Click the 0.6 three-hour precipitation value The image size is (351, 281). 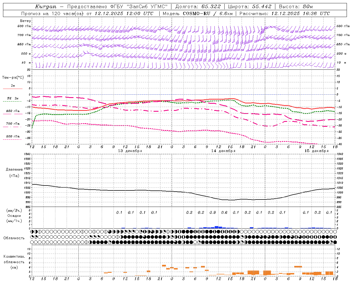click(x=224, y=212)
